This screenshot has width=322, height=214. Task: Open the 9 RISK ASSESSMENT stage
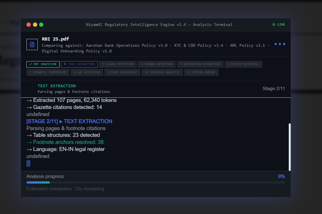[x=122, y=72]
